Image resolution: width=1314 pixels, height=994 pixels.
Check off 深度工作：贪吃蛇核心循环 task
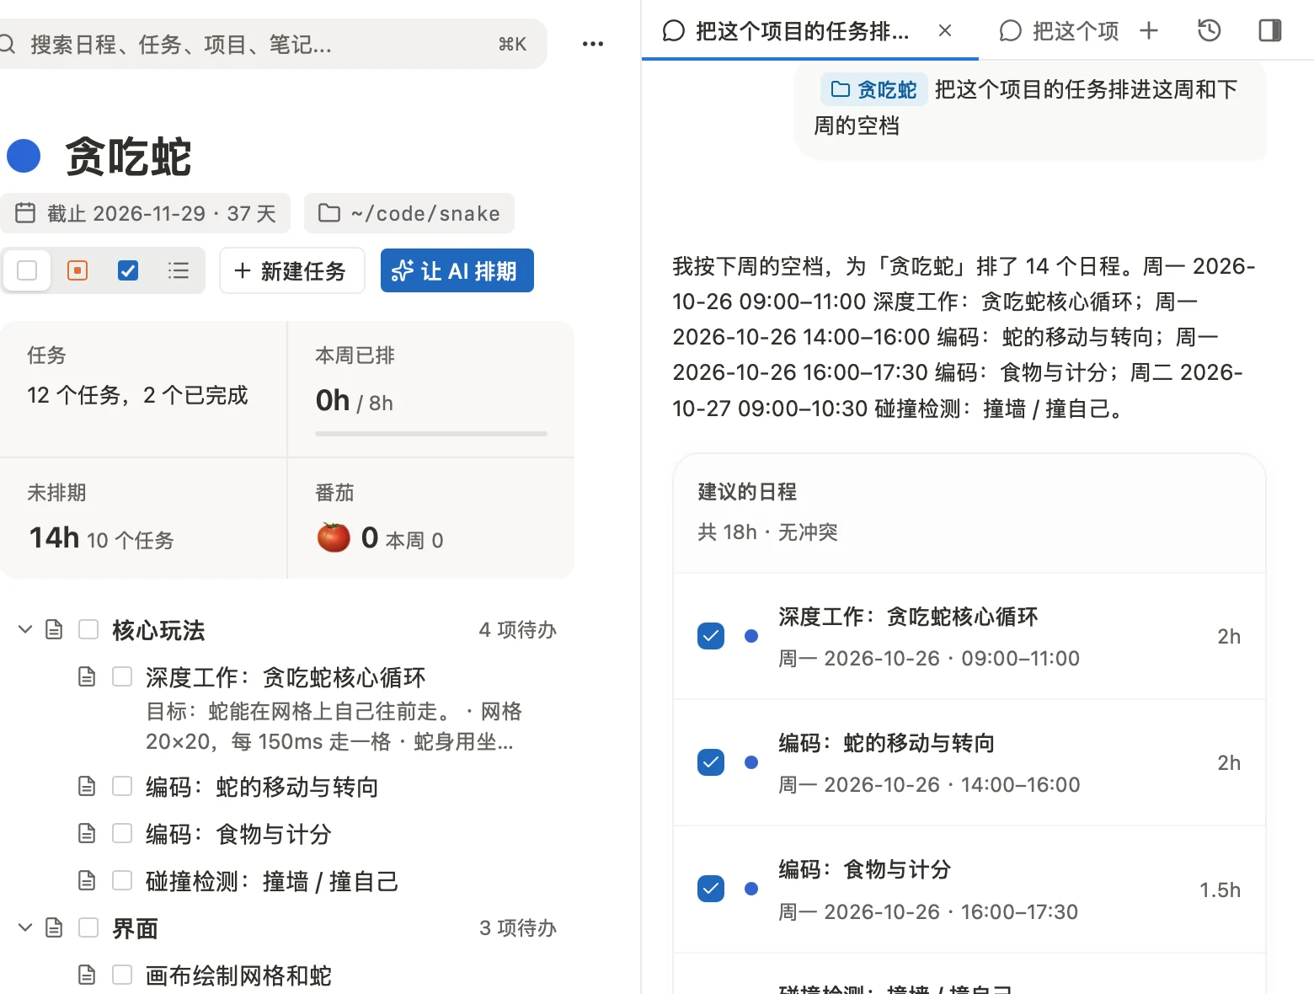coord(122,676)
